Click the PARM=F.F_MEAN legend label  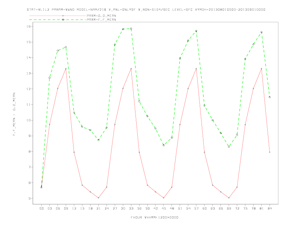[101, 20]
